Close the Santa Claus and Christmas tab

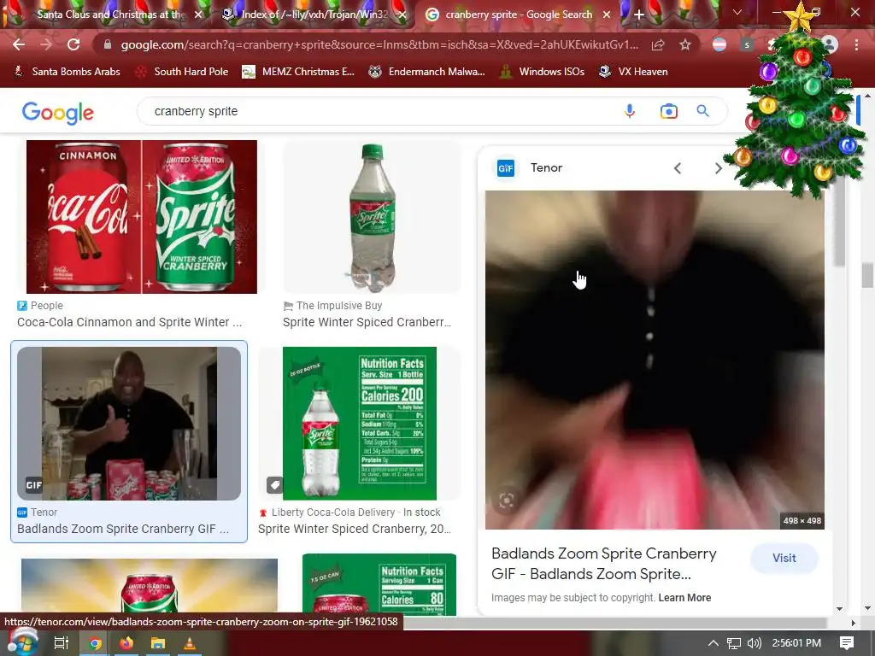point(198,15)
